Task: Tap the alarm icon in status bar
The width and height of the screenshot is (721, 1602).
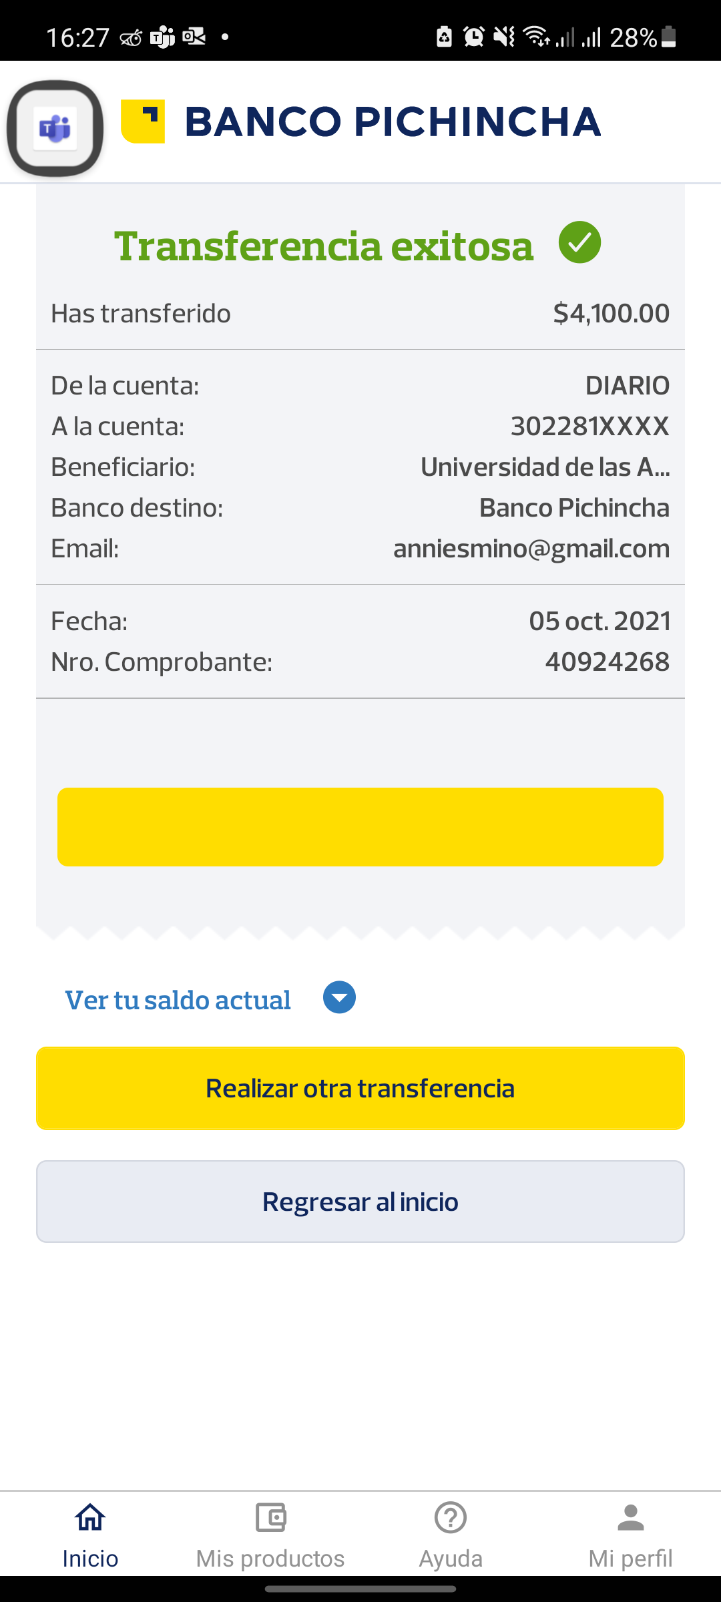Action: [x=474, y=37]
